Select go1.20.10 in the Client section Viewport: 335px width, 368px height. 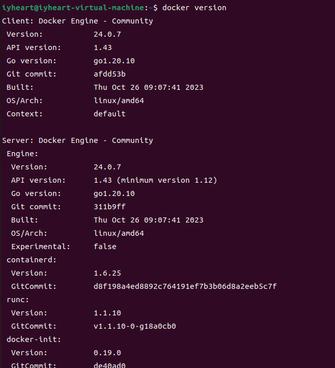click(x=114, y=61)
